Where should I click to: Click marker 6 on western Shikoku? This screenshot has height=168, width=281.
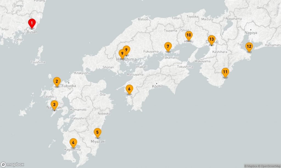pos(129,89)
